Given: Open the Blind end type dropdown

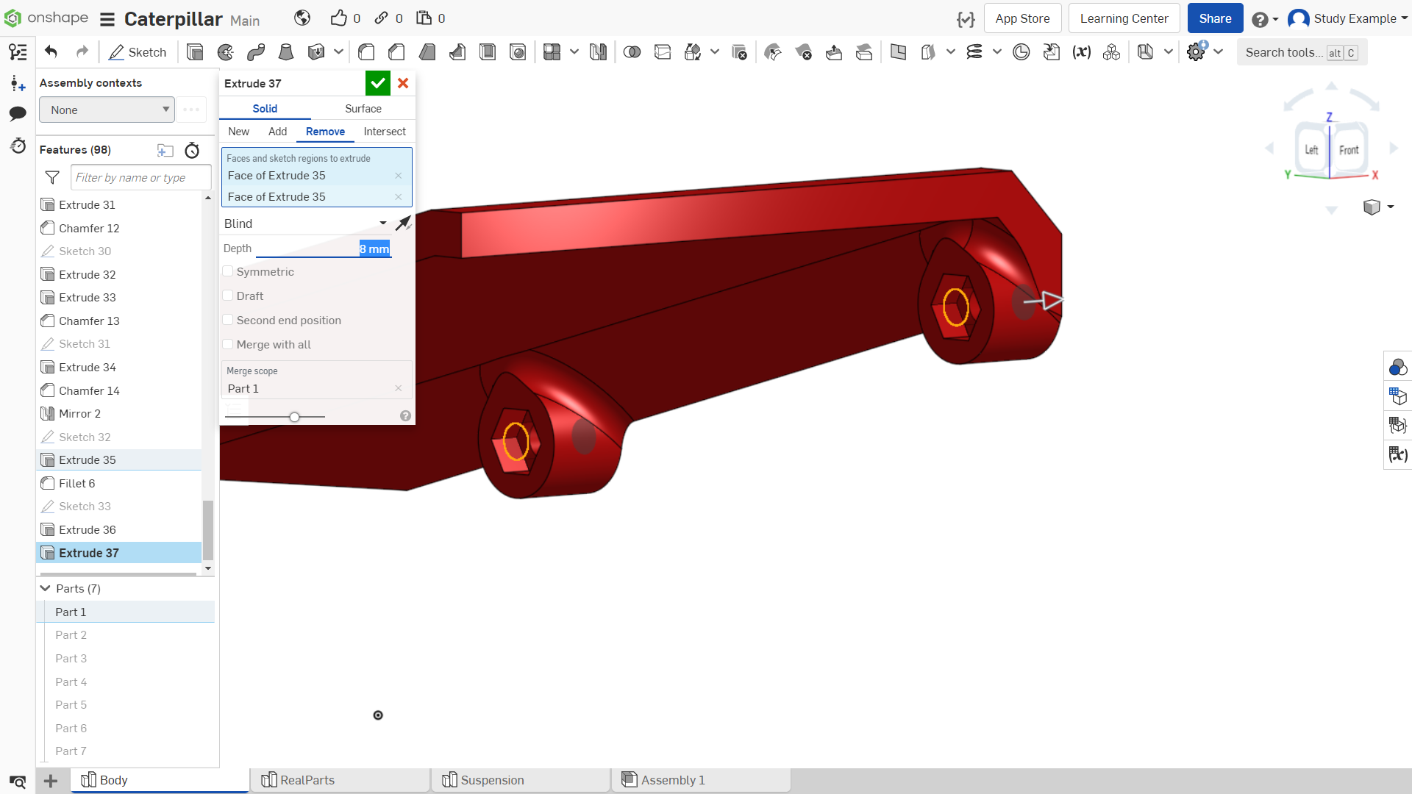Looking at the screenshot, I should pyautogui.click(x=305, y=223).
